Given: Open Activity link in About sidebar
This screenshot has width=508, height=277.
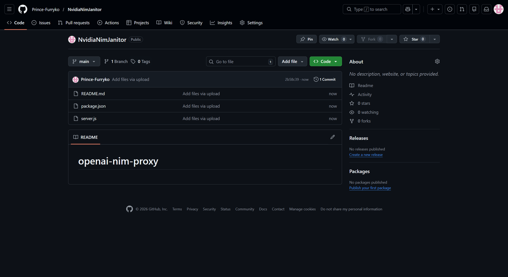Looking at the screenshot, I should [361, 95].
